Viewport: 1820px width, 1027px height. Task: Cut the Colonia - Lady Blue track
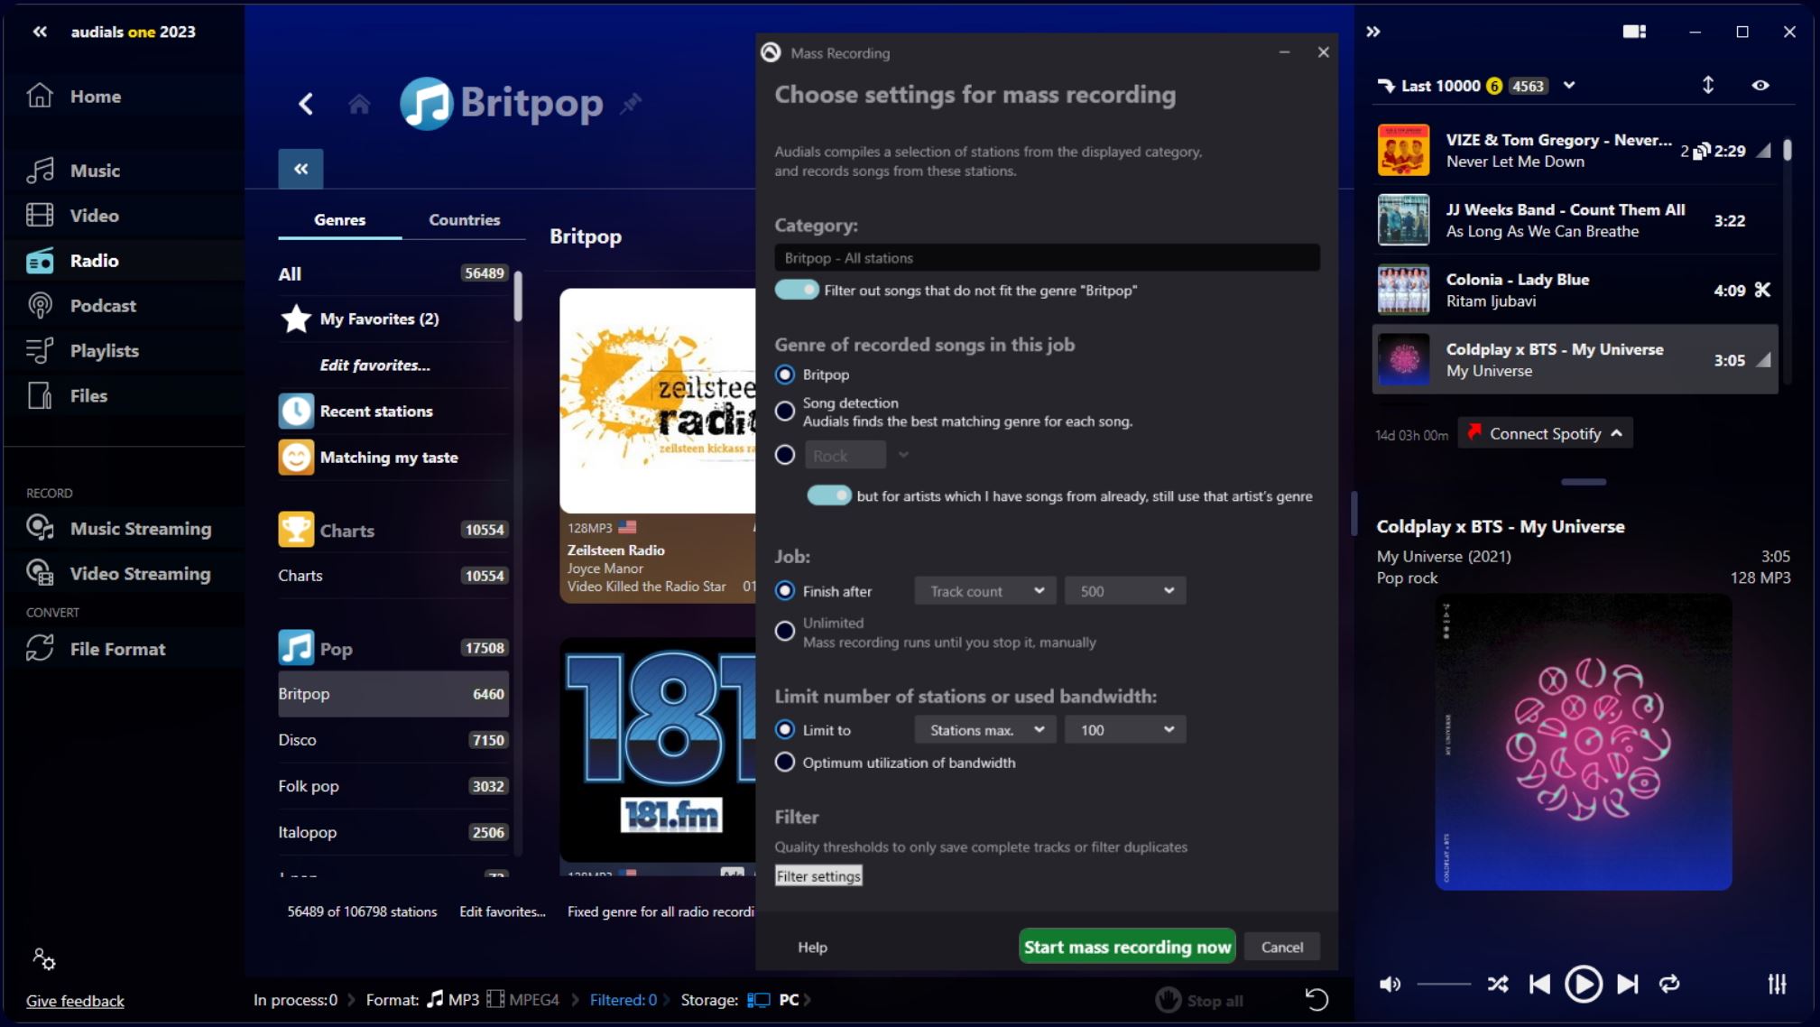tap(1761, 290)
